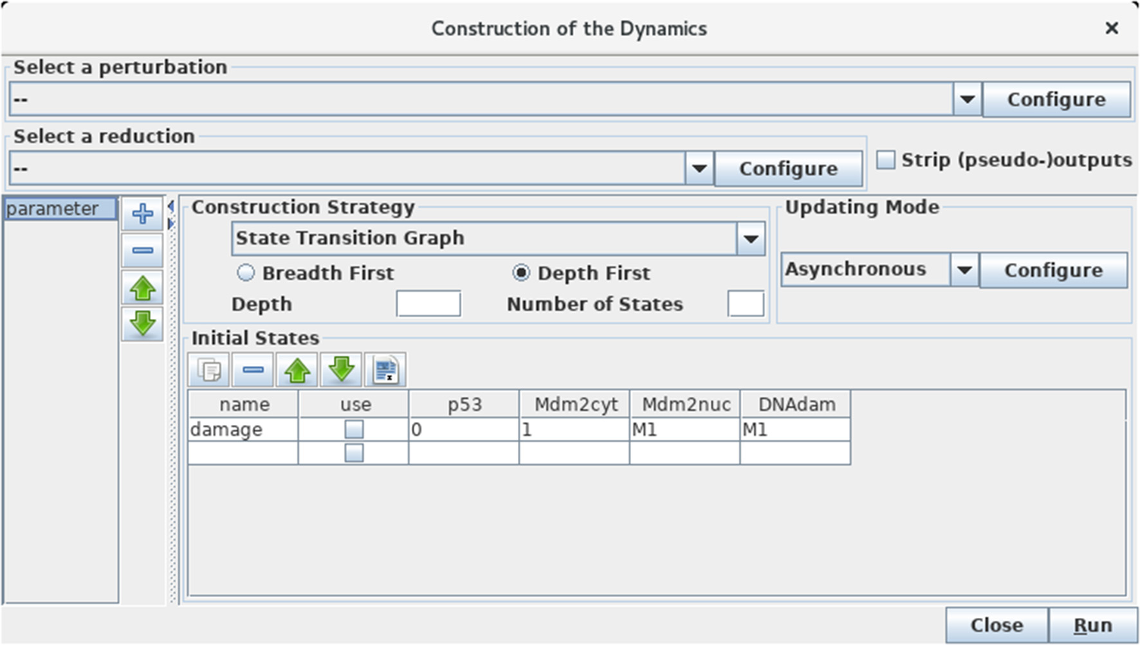The image size is (1140, 645).
Task: Open the reduction selection dropdown
Action: [699, 169]
